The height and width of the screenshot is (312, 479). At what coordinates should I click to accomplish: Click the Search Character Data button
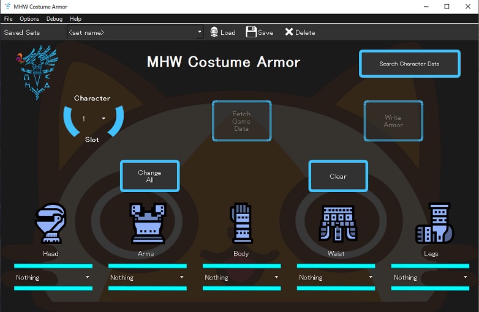[x=409, y=64]
